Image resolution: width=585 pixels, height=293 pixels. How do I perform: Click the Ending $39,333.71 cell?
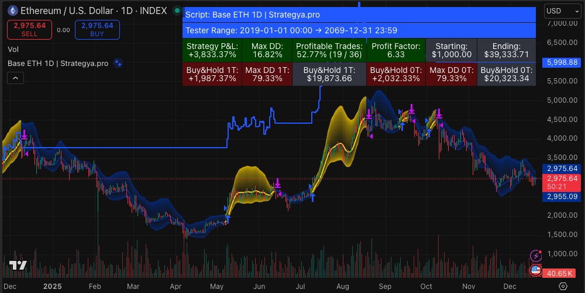(506, 50)
